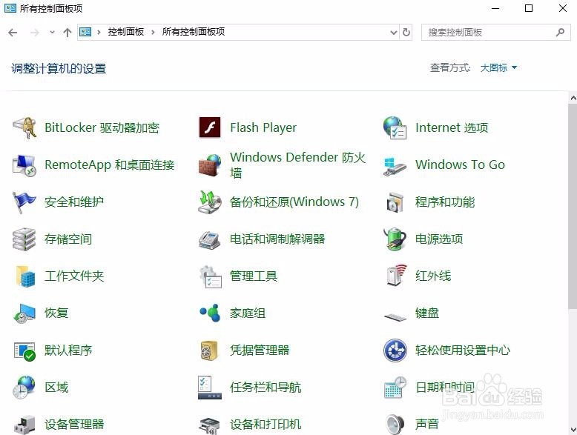Open the Windows To Go USB icon
Image resolution: width=577 pixels, height=435 pixels.
click(x=395, y=166)
